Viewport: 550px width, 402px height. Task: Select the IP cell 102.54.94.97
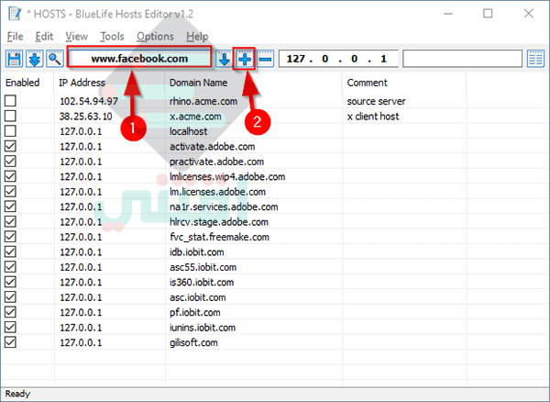point(89,102)
